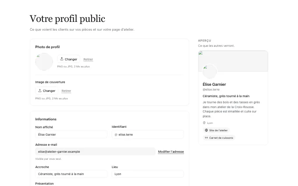Screen dimensions: 298x186
Task: Select the Informations section heading
Action: tap(46, 119)
